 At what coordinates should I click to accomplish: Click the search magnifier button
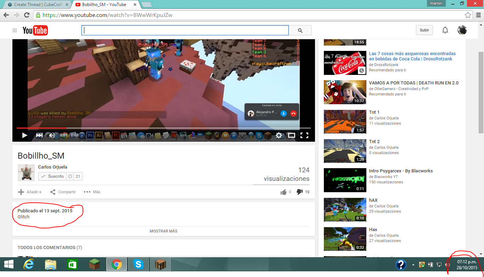click(x=300, y=30)
